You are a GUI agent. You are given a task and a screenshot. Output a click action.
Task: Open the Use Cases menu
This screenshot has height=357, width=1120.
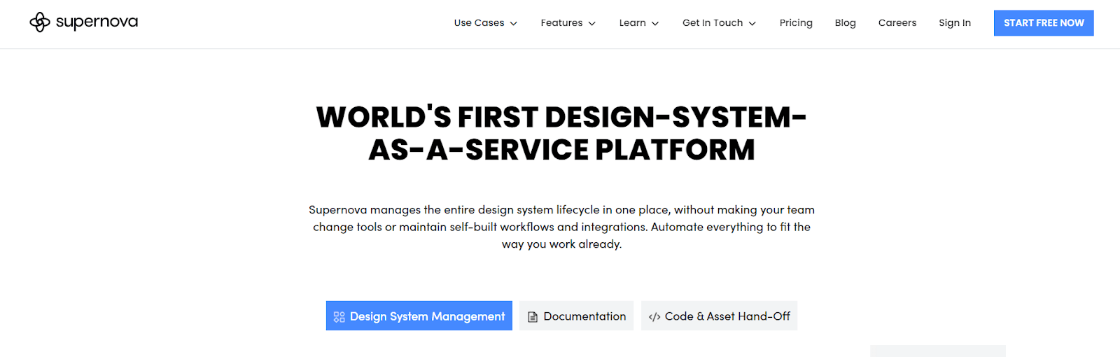click(479, 23)
